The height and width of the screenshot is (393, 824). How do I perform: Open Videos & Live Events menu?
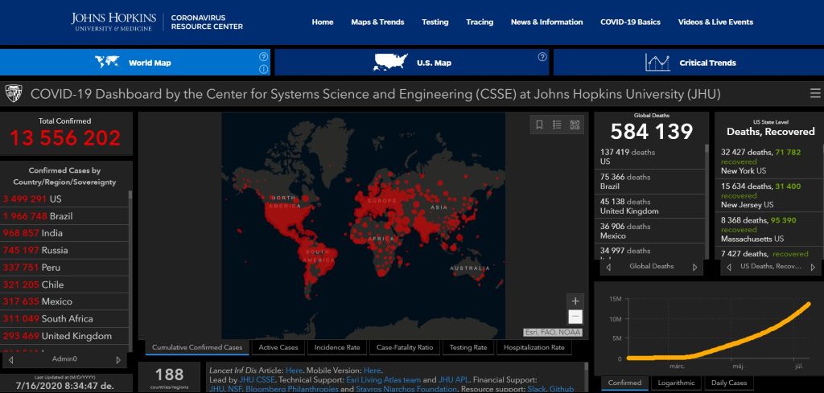pos(715,22)
